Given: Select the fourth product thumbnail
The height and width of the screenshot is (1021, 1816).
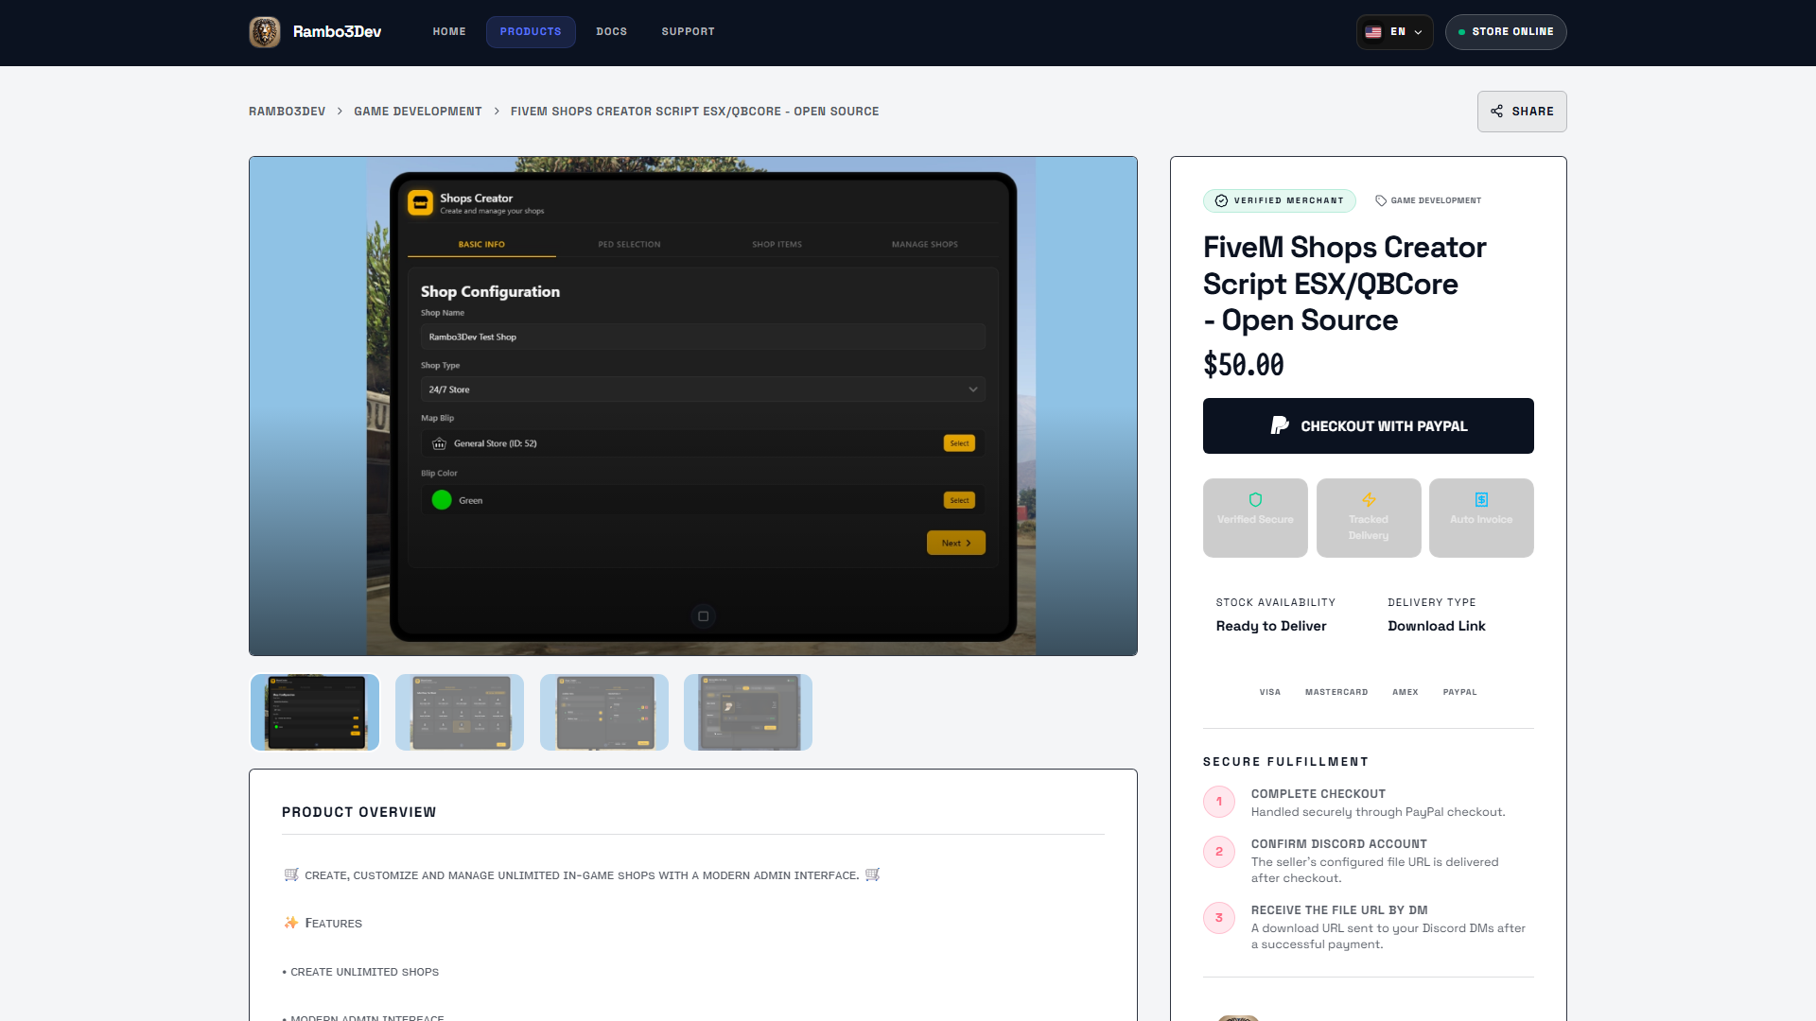Looking at the screenshot, I should [x=748, y=712].
